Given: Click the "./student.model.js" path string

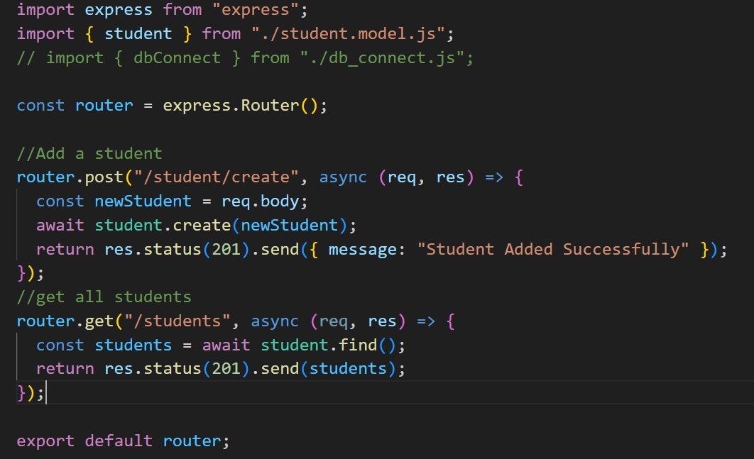Looking at the screenshot, I should pos(348,33).
